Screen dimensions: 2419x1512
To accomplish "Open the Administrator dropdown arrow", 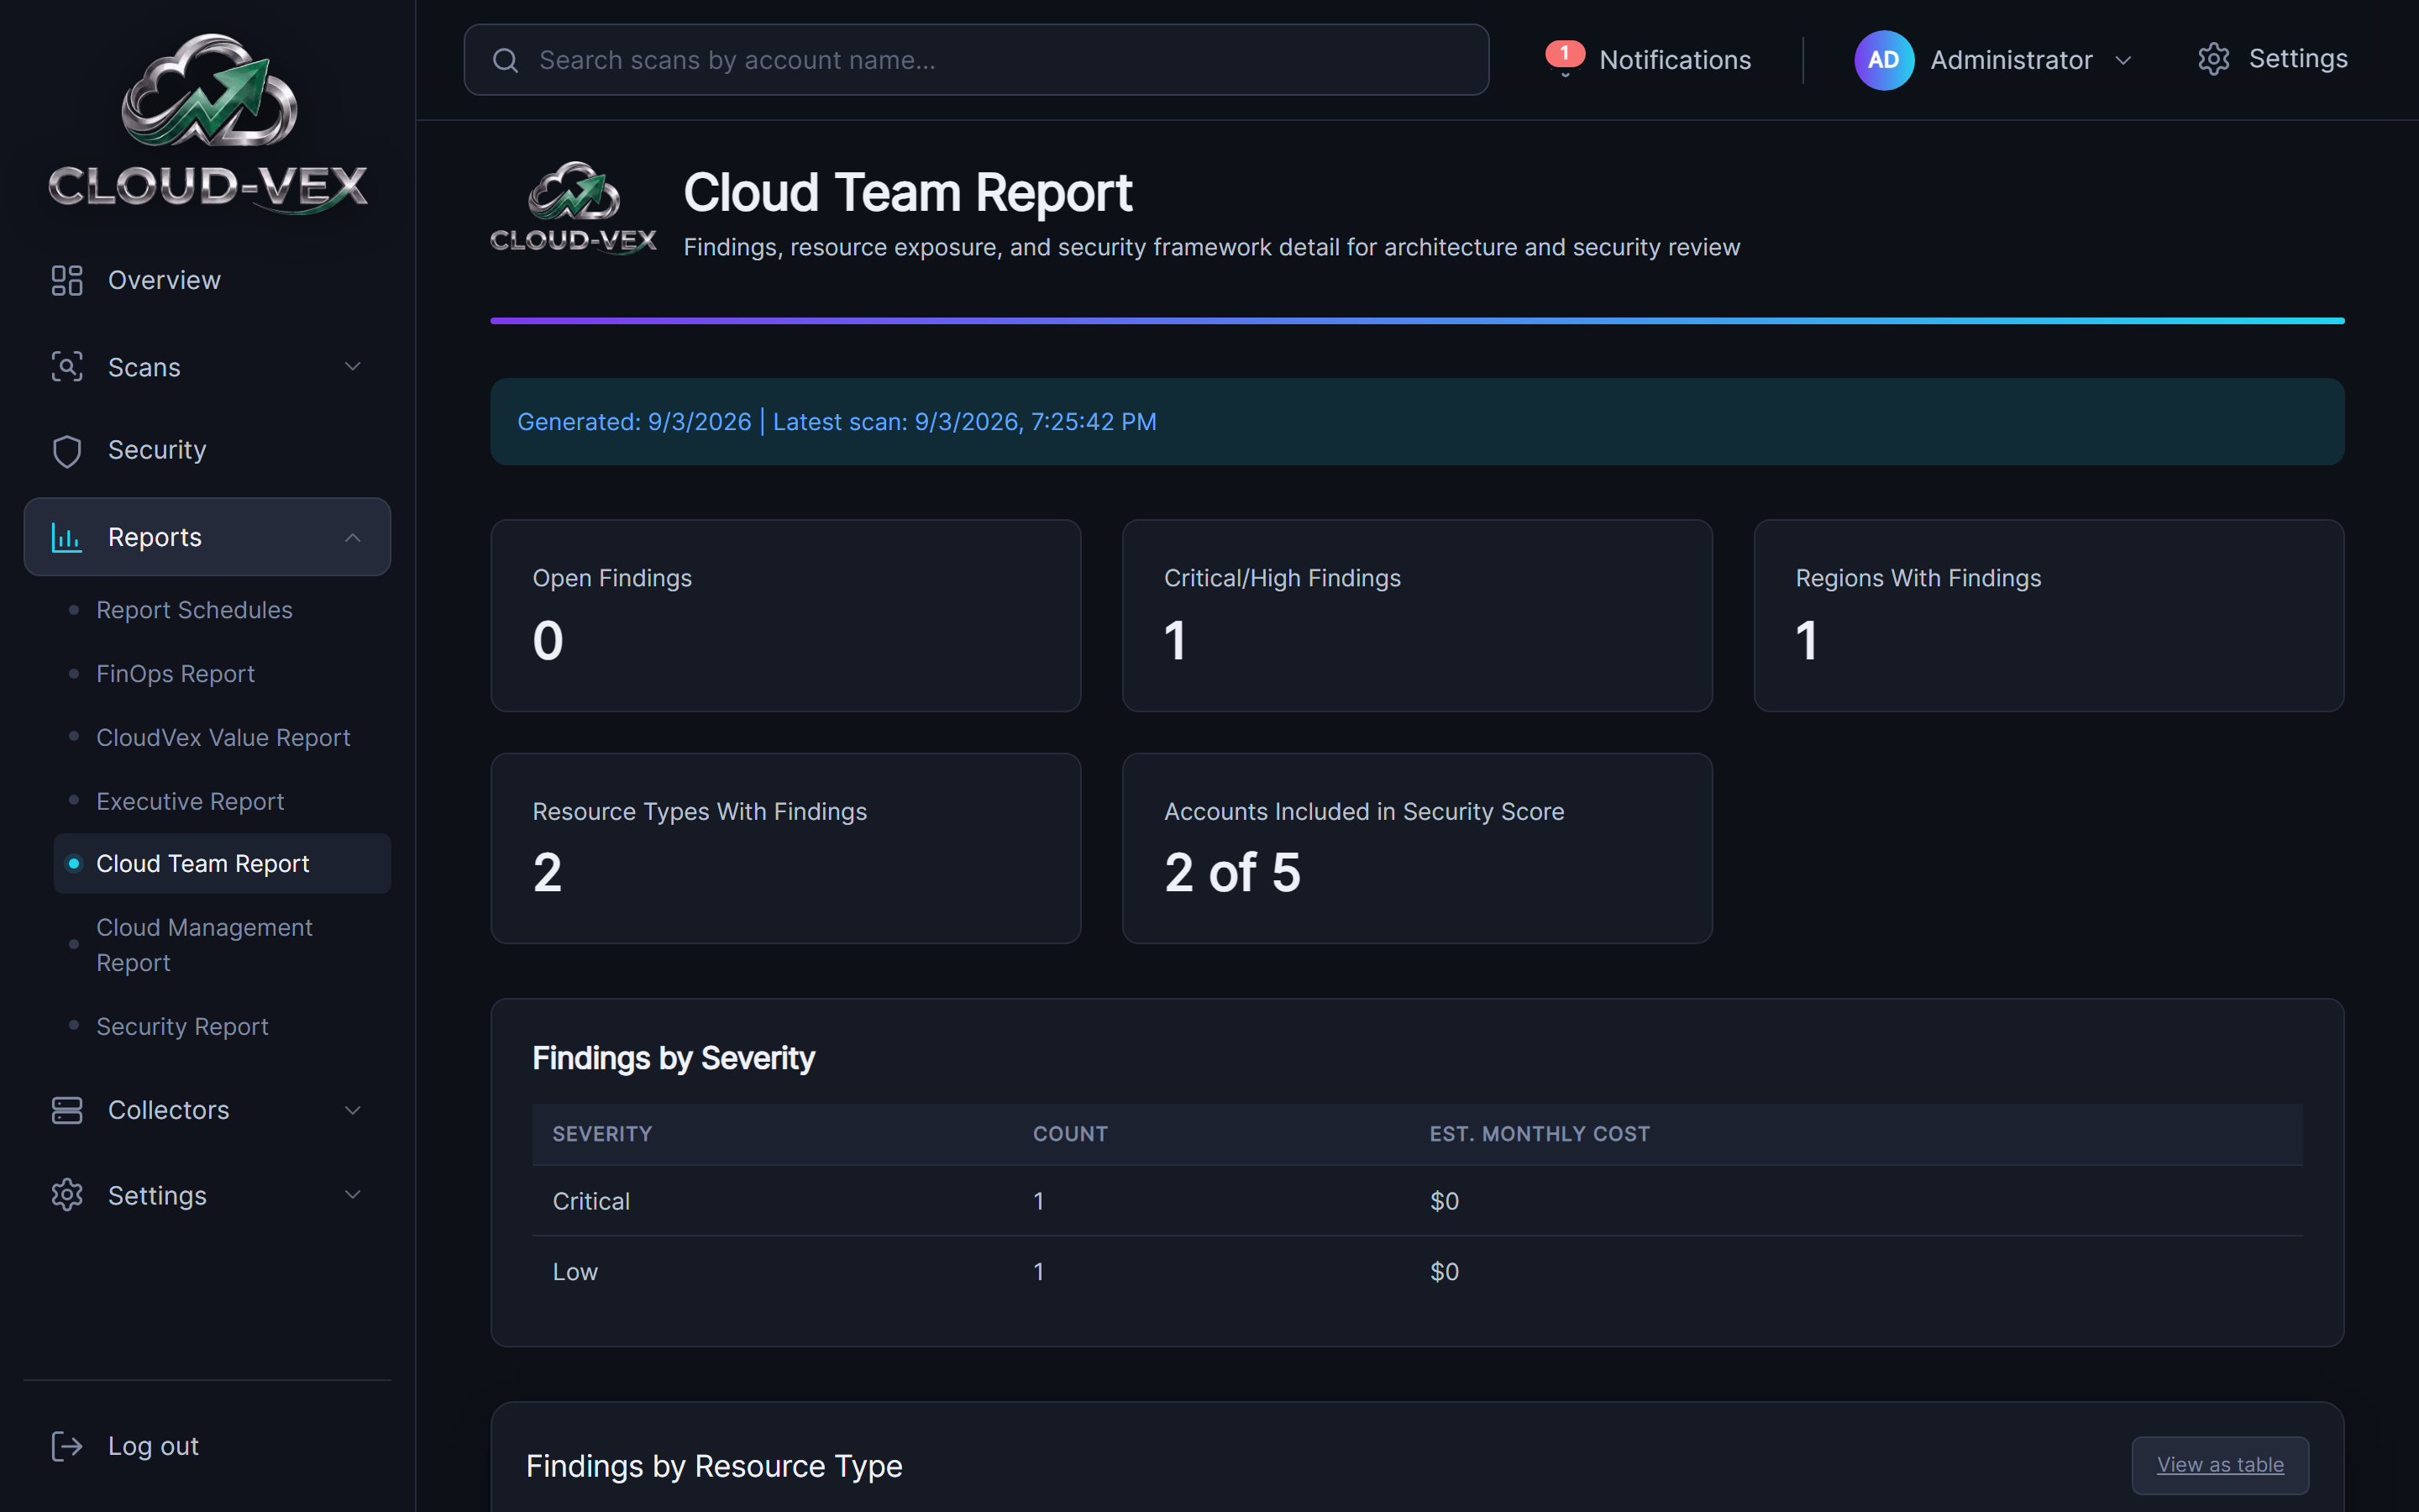I will (x=2124, y=61).
